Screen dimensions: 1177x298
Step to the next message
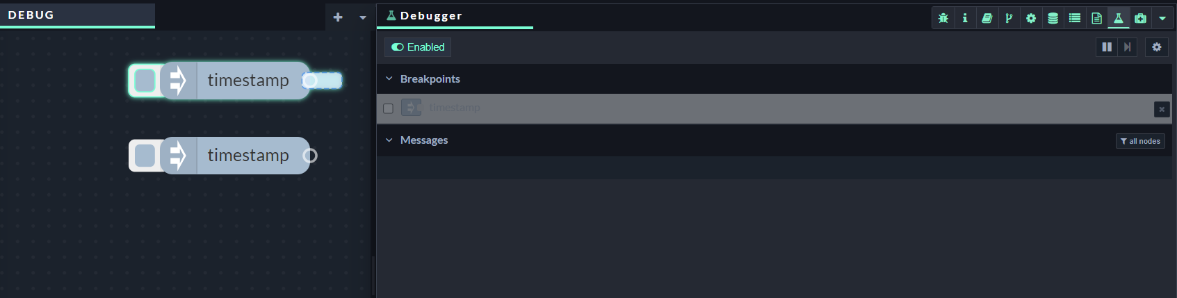coord(1127,47)
